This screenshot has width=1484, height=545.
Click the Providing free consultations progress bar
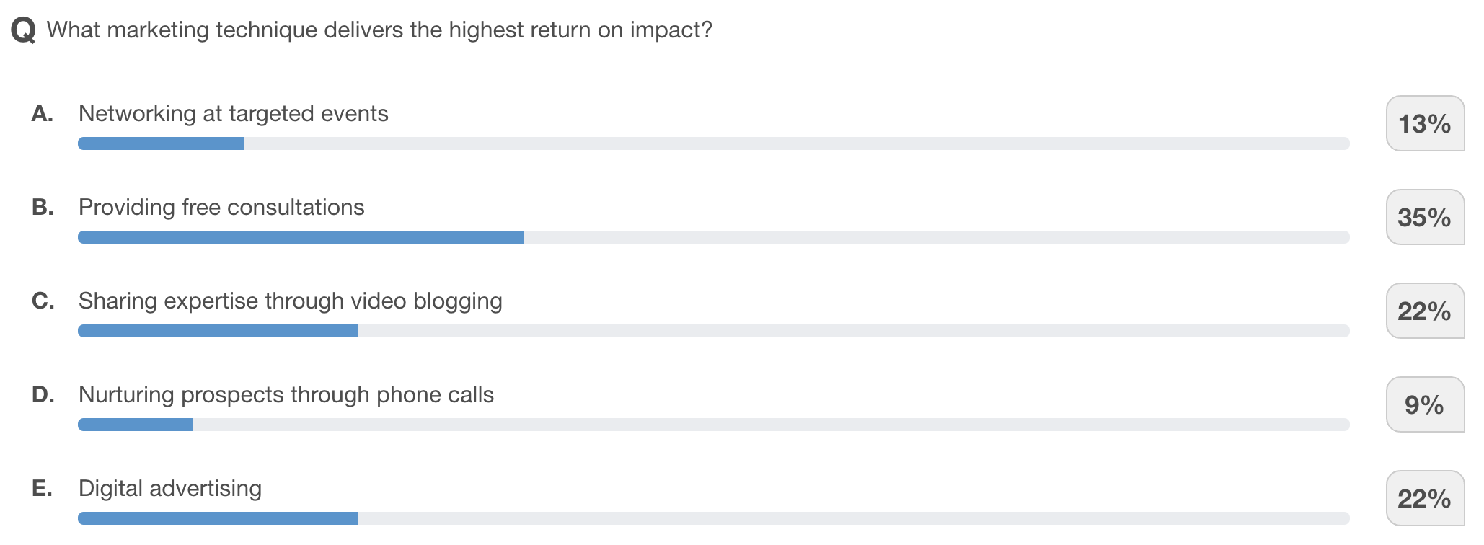tap(713, 237)
